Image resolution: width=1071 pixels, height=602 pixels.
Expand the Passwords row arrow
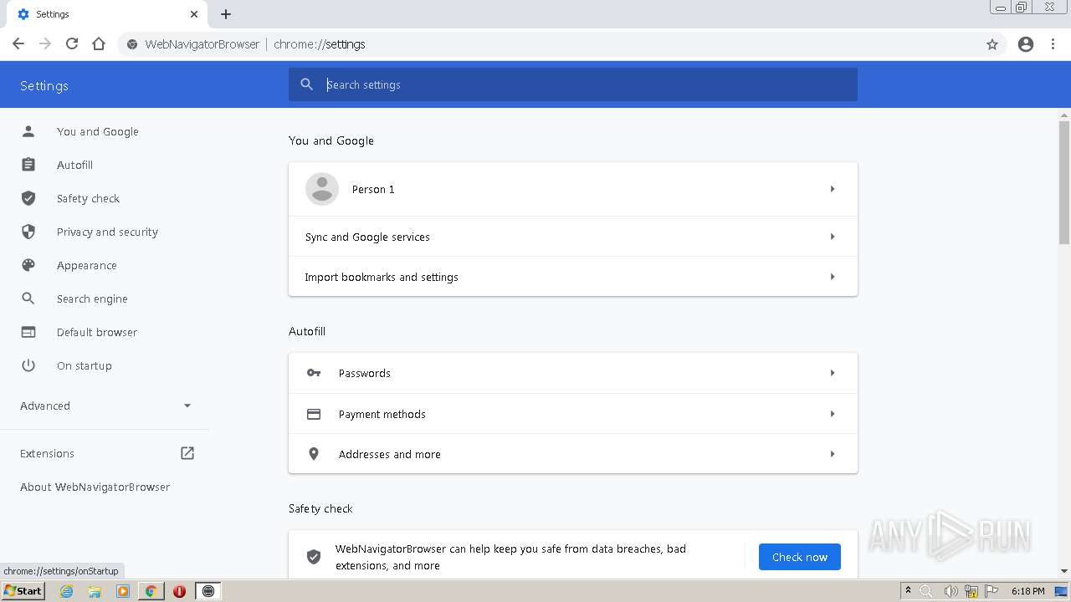[x=833, y=373]
